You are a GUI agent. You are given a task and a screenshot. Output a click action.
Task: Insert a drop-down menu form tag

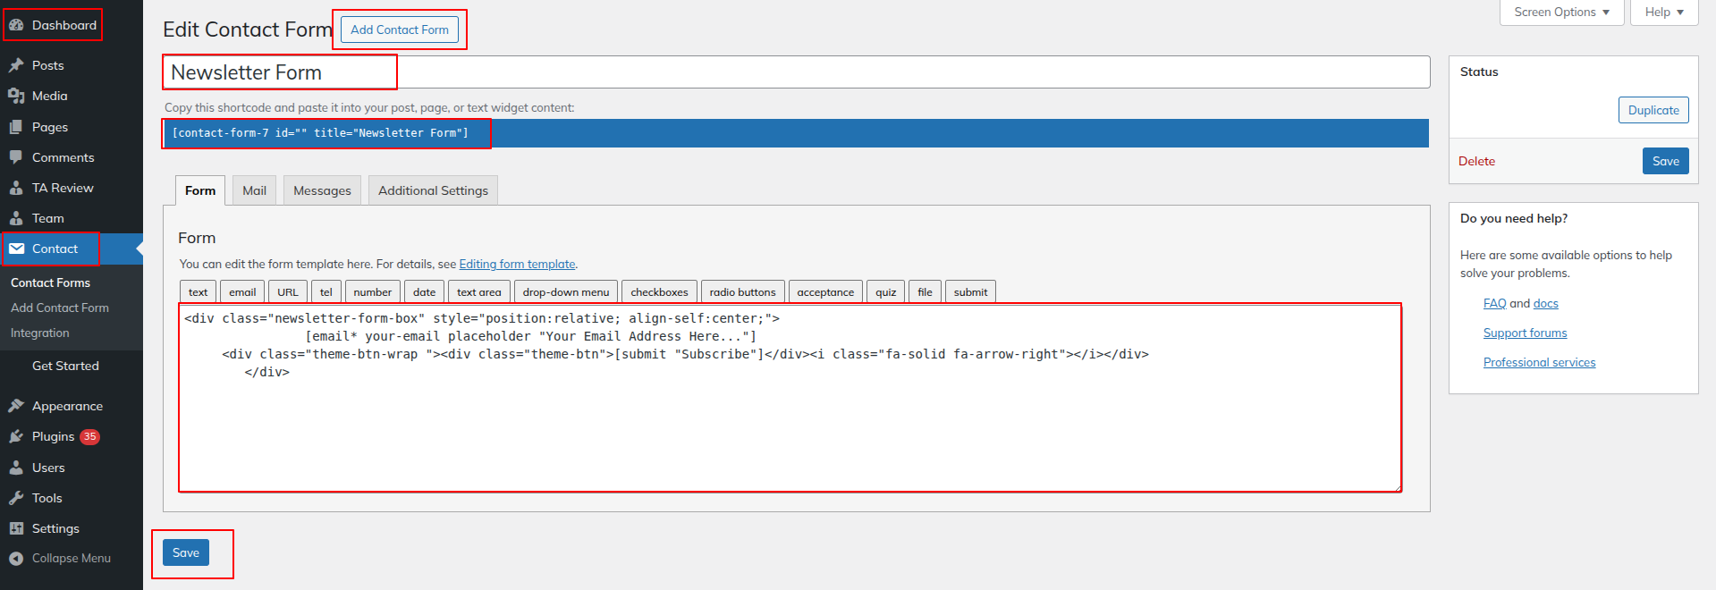point(565,292)
